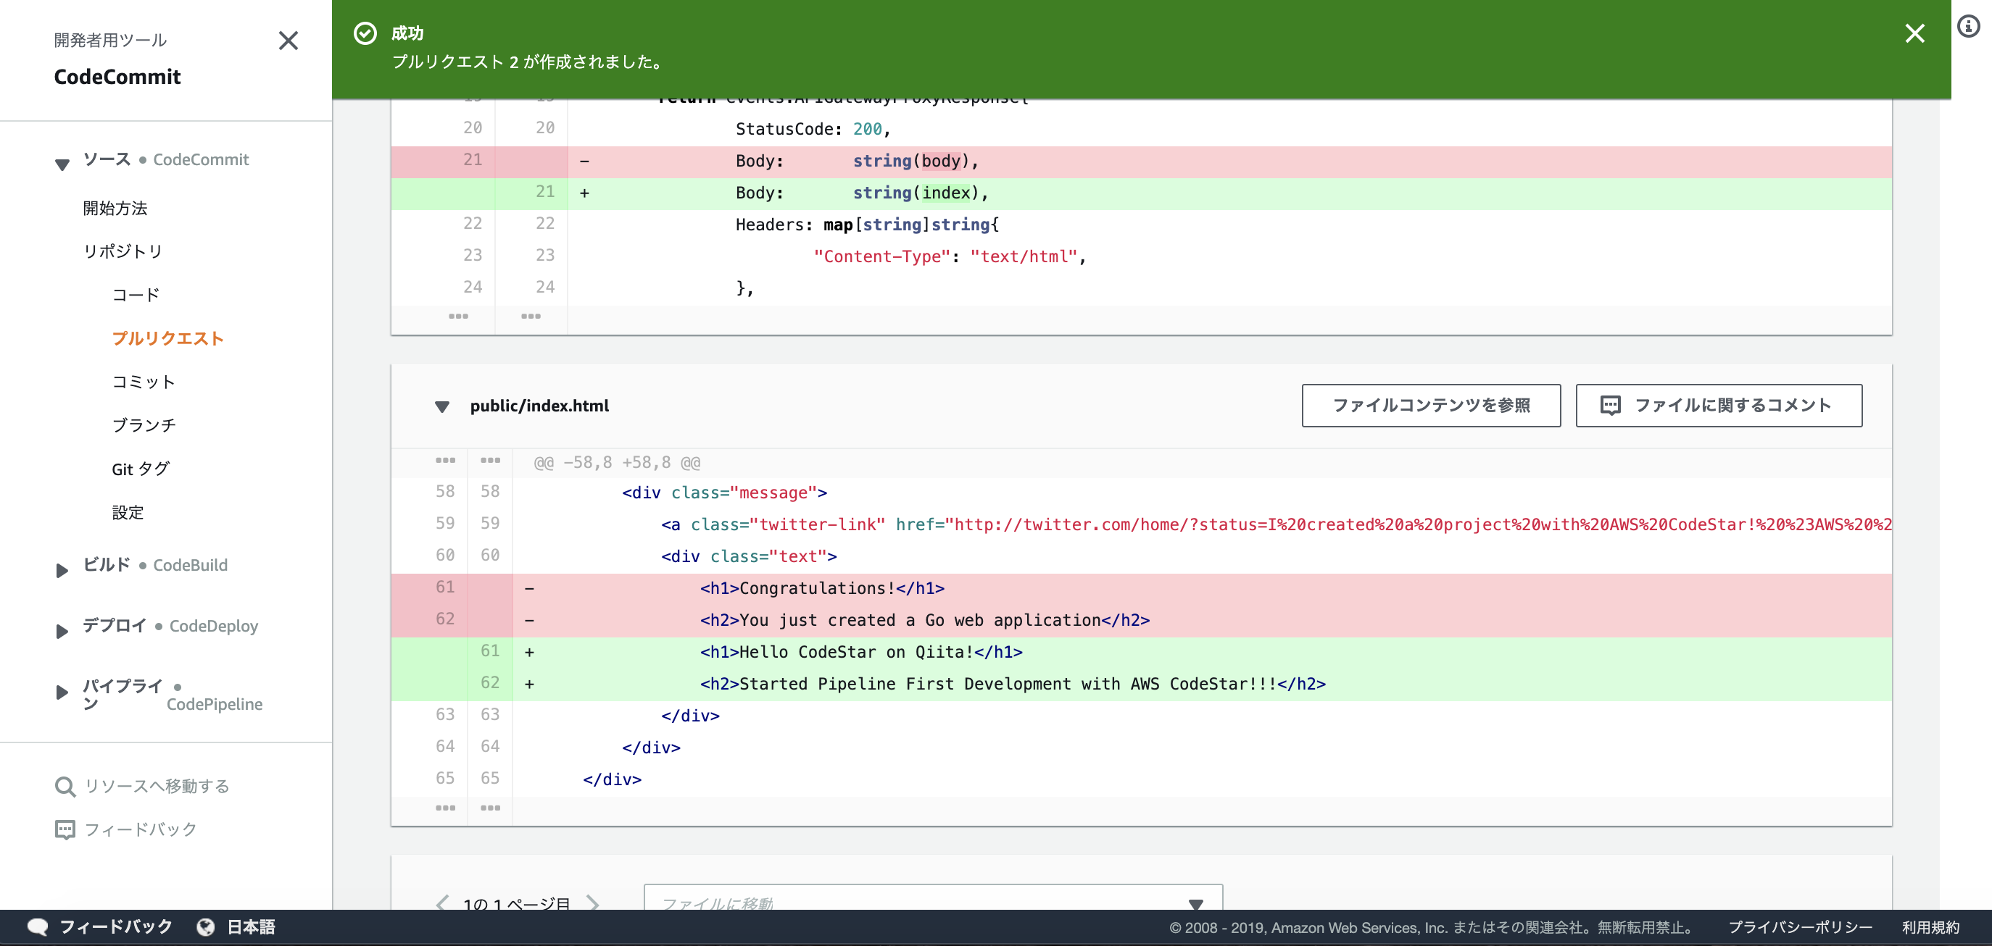Click the magnifier icon beside リソースへ移動する
This screenshot has width=1992, height=946.
click(65, 787)
